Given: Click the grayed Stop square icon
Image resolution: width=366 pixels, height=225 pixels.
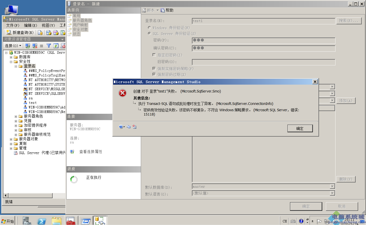Looking at the screenshot, I should coord(41,46).
